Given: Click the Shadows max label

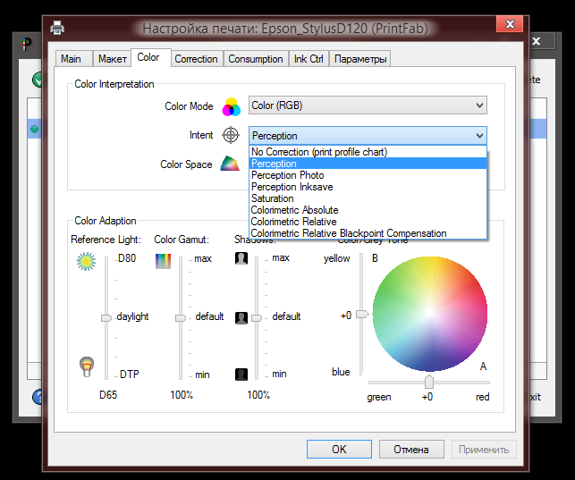Looking at the screenshot, I should click(x=281, y=258).
